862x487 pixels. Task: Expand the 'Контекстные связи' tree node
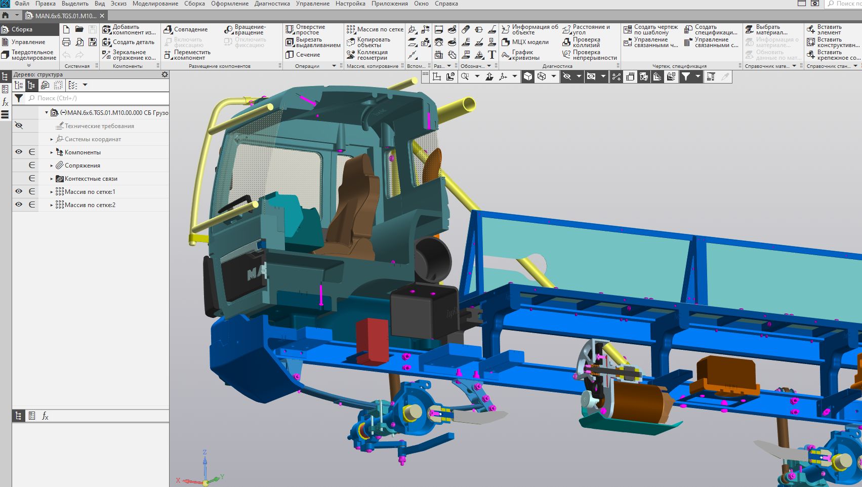[x=52, y=179]
